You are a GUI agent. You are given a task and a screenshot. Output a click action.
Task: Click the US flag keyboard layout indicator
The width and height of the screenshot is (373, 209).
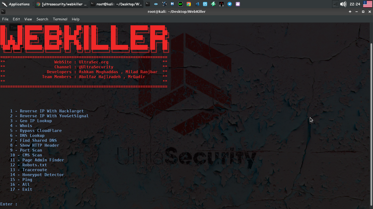click(368, 4)
